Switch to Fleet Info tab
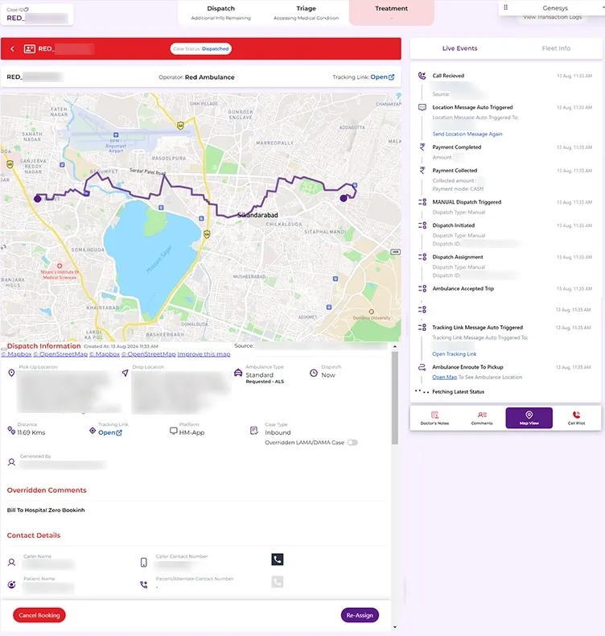 (556, 48)
